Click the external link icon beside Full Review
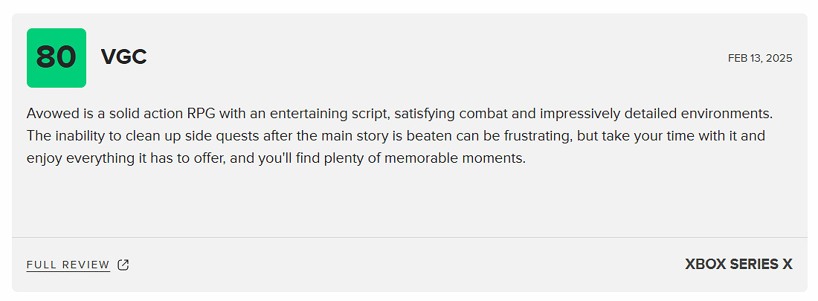 123,265
